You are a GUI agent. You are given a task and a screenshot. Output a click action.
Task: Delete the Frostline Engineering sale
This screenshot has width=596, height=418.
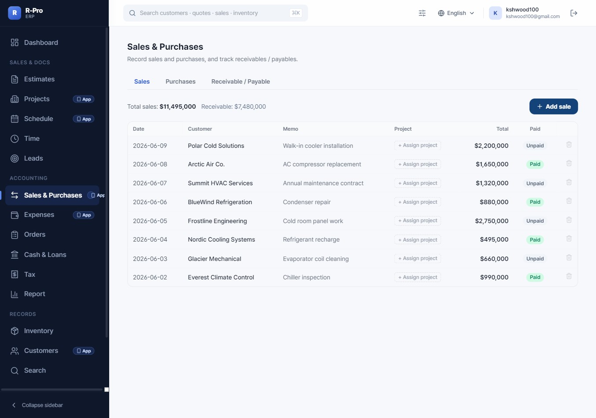(569, 220)
